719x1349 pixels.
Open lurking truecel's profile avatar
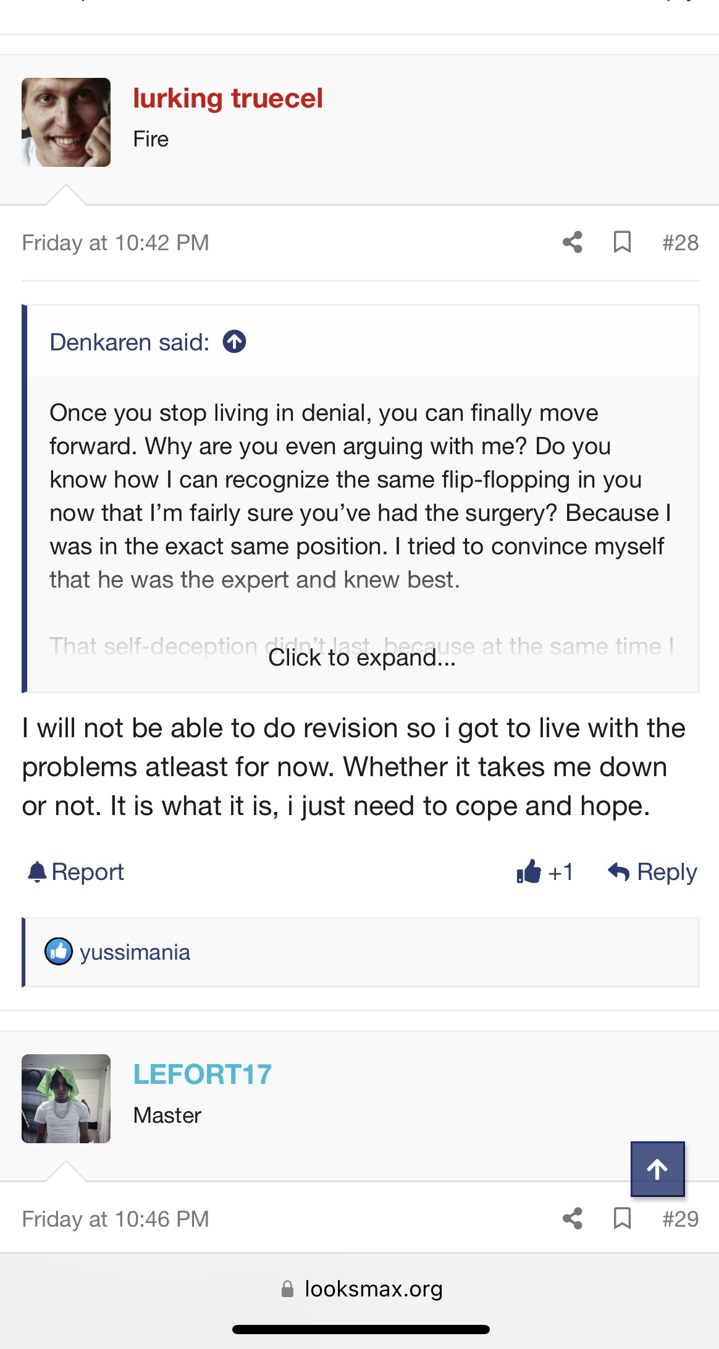[66, 122]
